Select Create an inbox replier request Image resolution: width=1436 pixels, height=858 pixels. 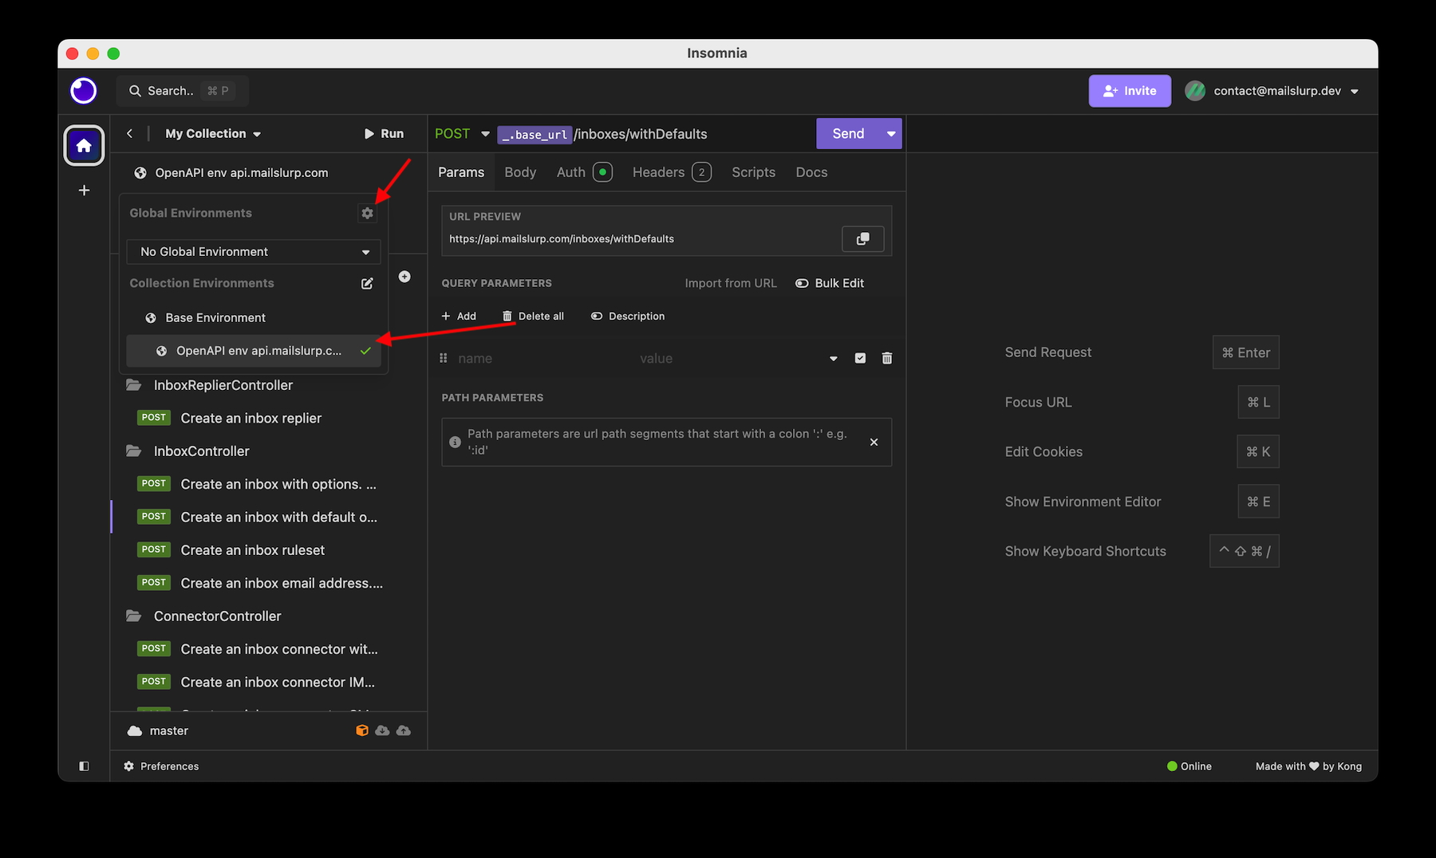click(251, 418)
